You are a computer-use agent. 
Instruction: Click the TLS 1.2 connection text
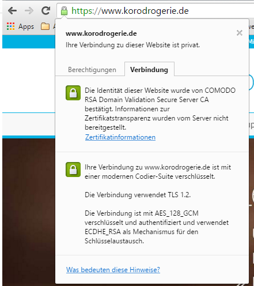point(138,195)
